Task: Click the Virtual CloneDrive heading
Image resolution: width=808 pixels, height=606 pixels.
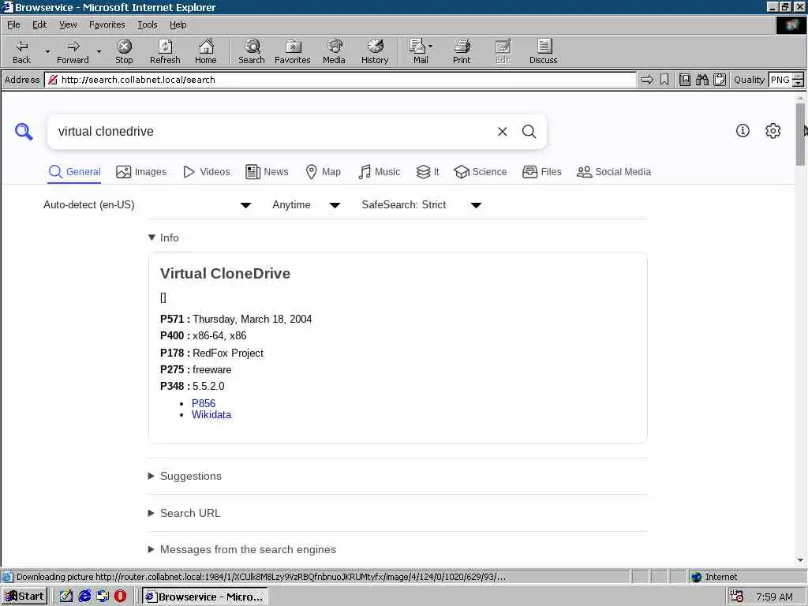Action: [x=225, y=274]
